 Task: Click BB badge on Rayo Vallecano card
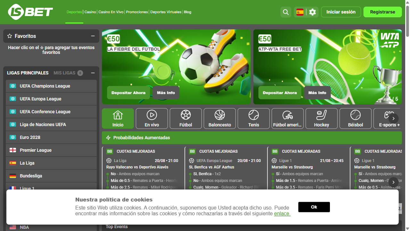pyautogui.click(x=110, y=151)
